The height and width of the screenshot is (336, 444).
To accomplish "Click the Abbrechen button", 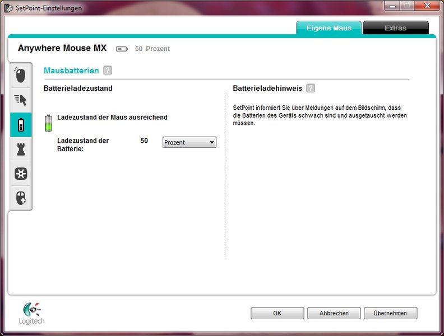I will (x=334, y=313).
